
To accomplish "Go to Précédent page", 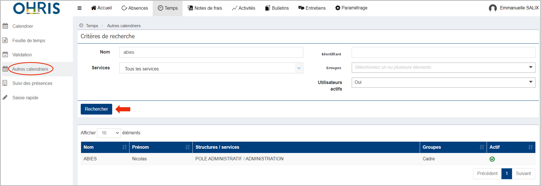I will (487, 173).
